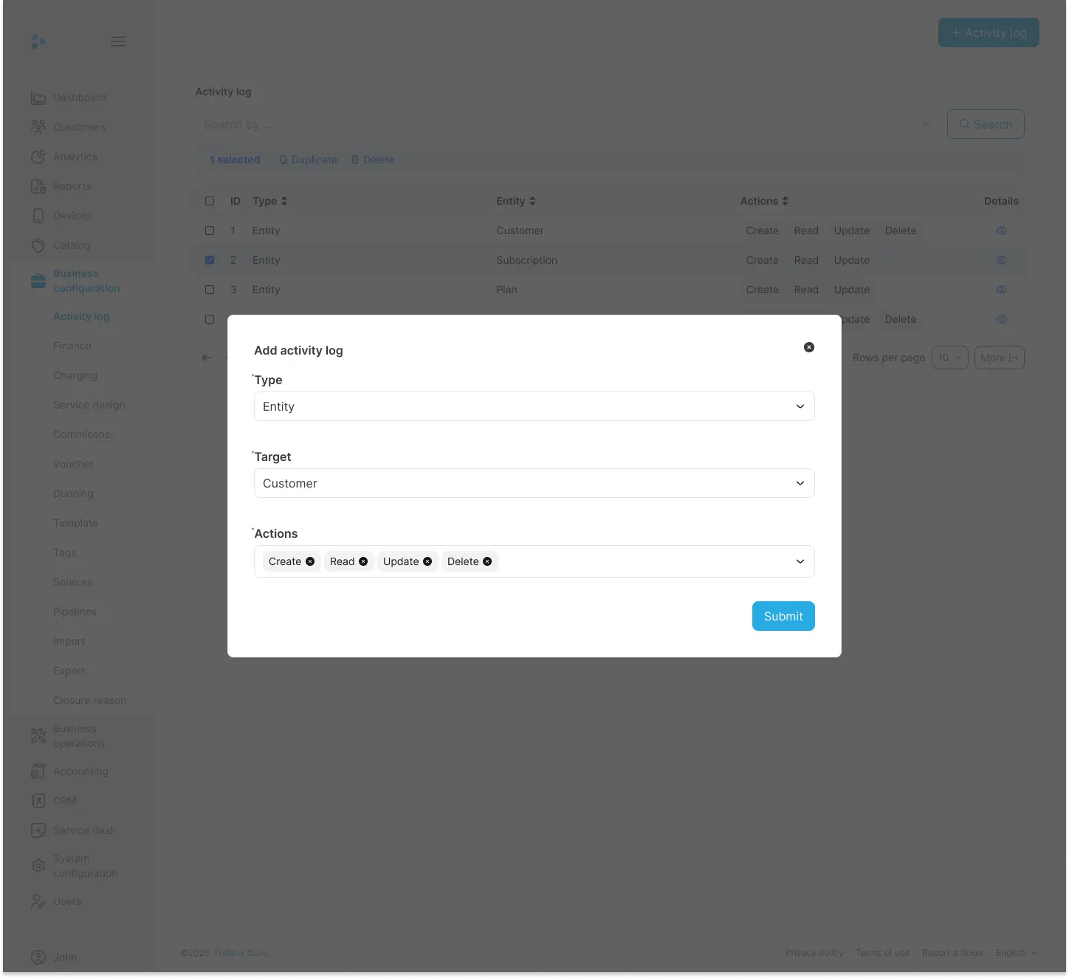
Task: Open the Dashboard from the sidebar
Action: [79, 97]
